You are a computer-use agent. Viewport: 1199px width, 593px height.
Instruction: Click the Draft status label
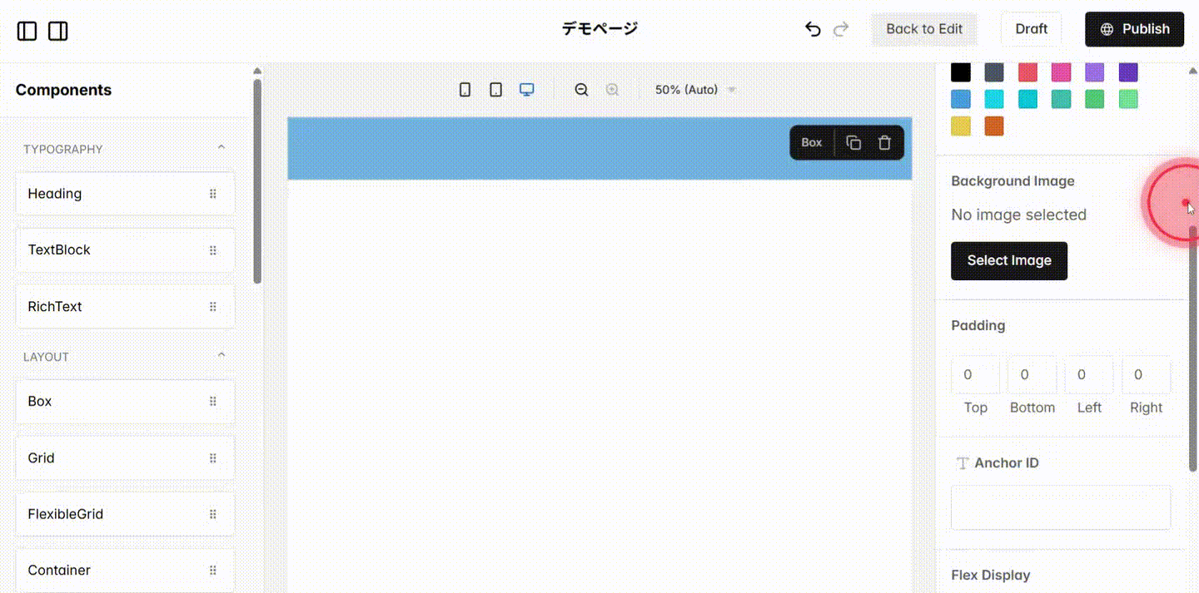(1031, 28)
